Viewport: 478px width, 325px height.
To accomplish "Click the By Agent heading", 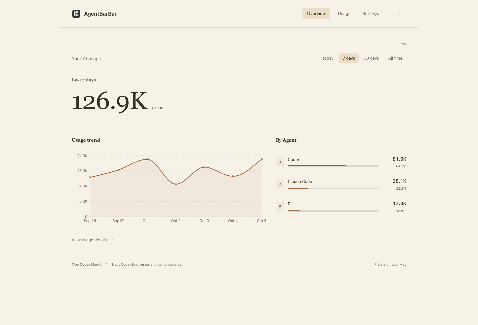I will pyautogui.click(x=286, y=140).
